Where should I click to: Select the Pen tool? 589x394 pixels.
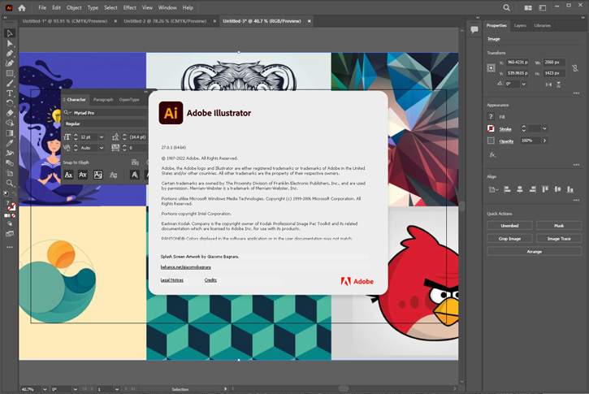10,54
